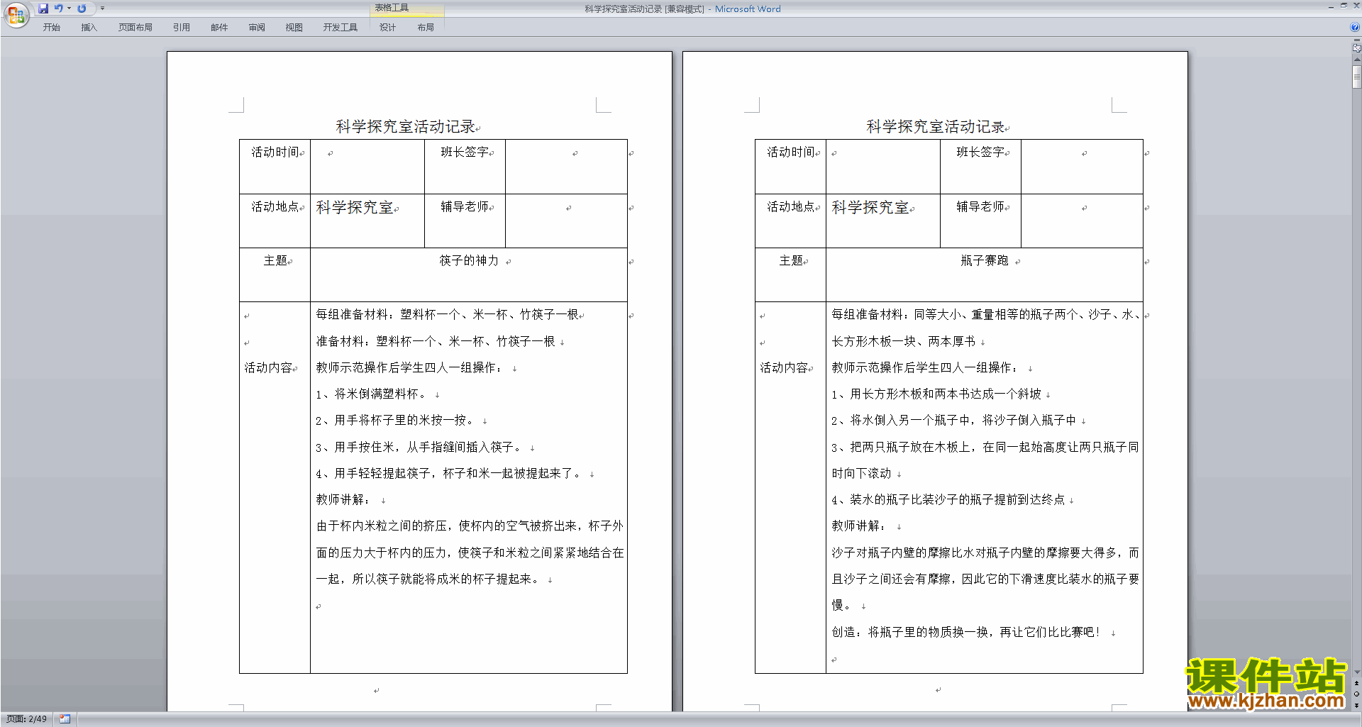This screenshot has width=1362, height=727.
Task: Open the 审阅 ribbon tab
Action: (257, 28)
